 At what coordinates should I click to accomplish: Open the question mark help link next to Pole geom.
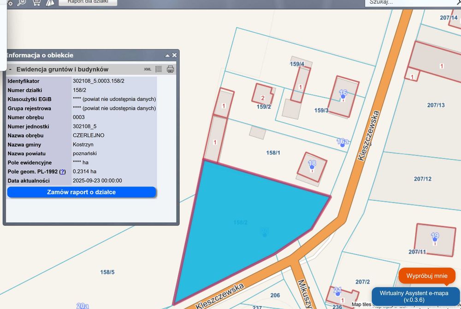click(62, 171)
